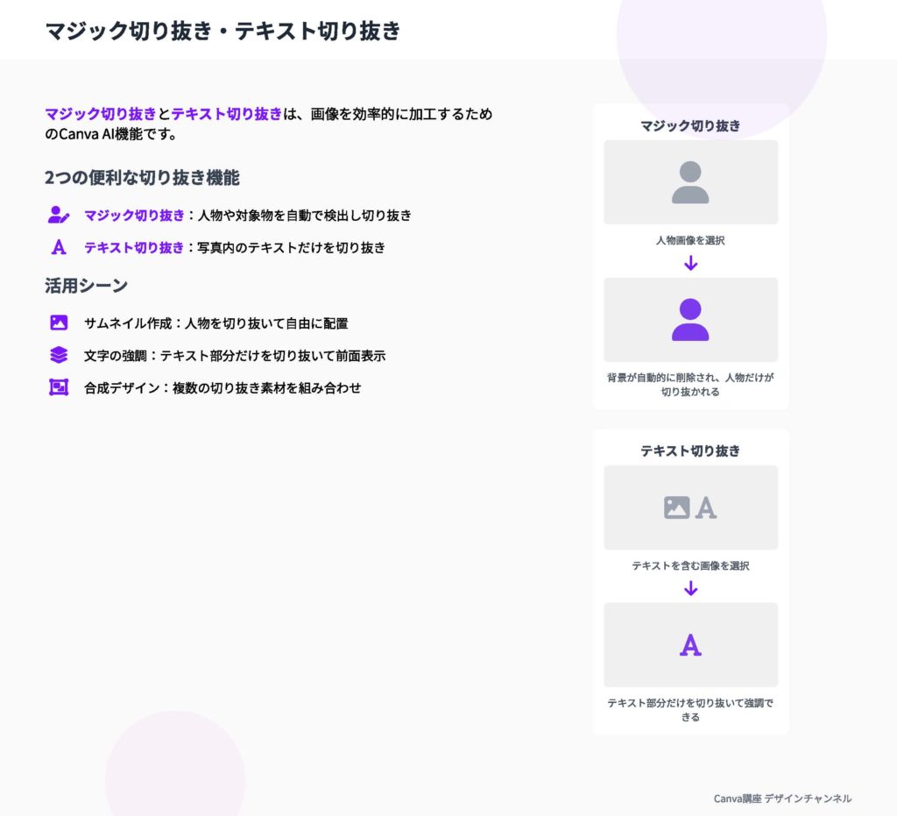Click the person-with-pen icon beside マジック切り抜き bullet
This screenshot has width=897, height=816.
point(59,215)
